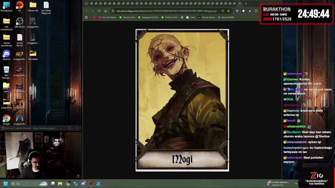Screen dimensions: 335x188
Task: Open the unnamed globe bookmark
Action: pyautogui.click(x=182, y=17)
